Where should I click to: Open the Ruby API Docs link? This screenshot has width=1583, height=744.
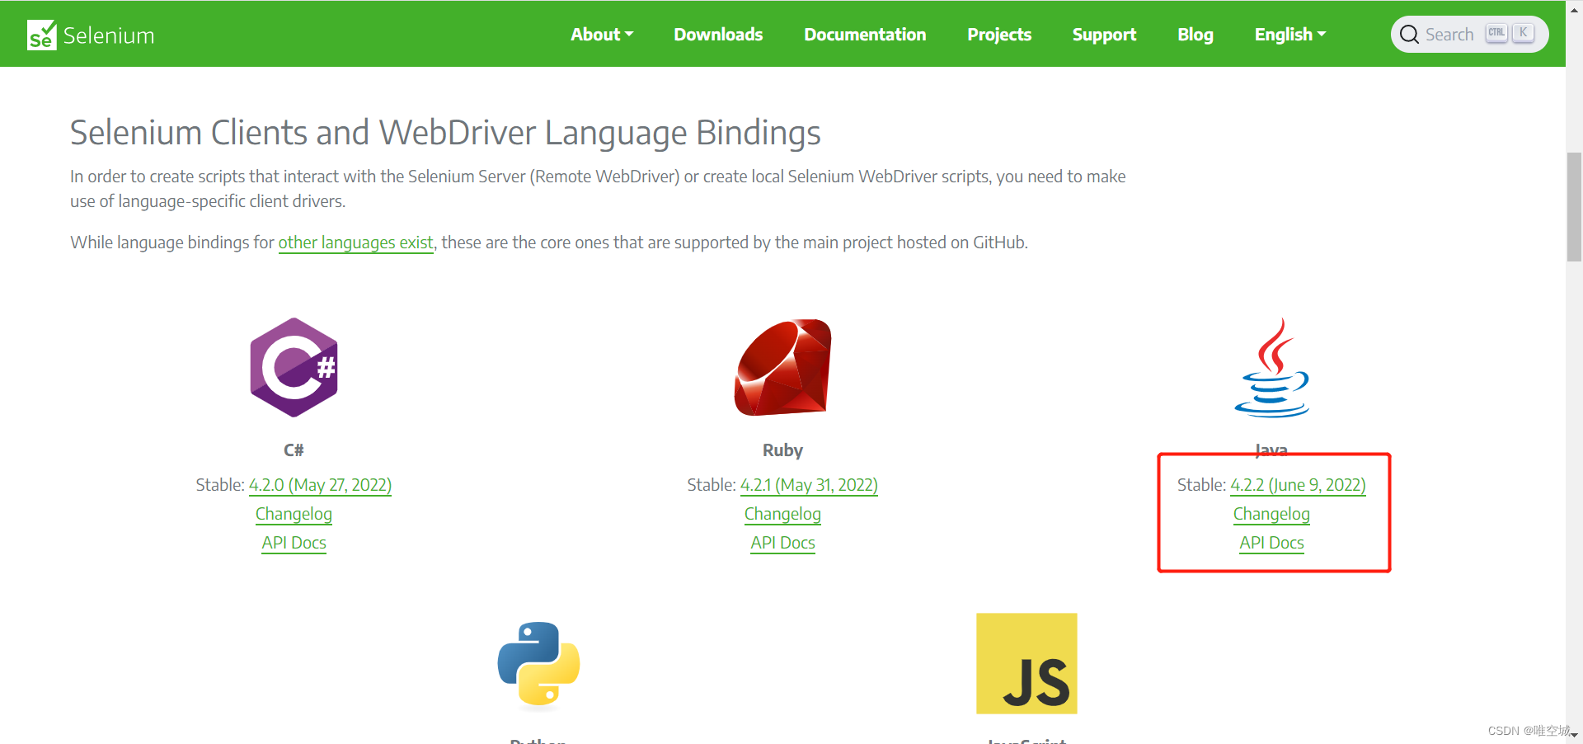pos(782,543)
